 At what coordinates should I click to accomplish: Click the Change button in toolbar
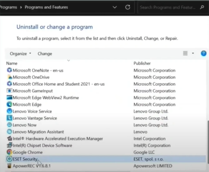click(x=45, y=54)
